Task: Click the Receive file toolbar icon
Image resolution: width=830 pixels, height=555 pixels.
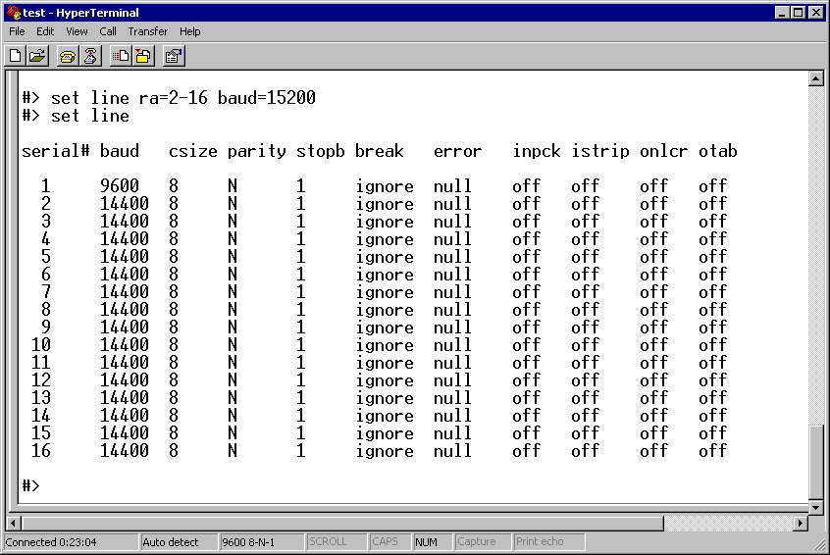Action: [x=143, y=56]
